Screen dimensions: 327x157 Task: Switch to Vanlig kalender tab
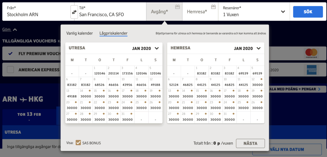(80, 33)
